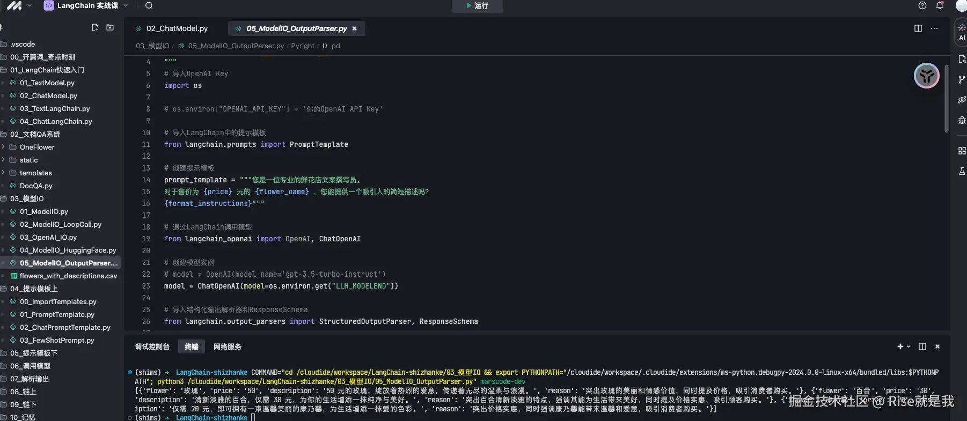Click the editor vertical scrollbar
Image resolution: width=967 pixels, height=421 pixels.
[946, 99]
